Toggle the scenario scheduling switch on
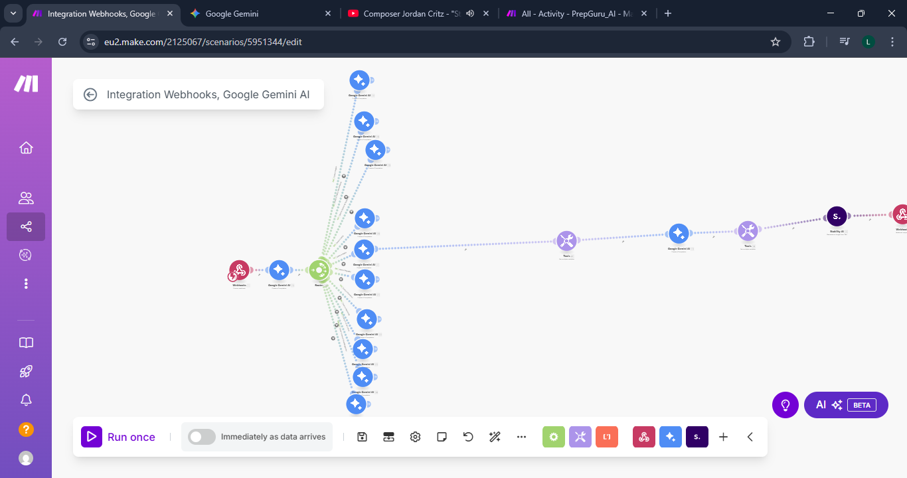Viewport: 907px width, 478px height. pyautogui.click(x=202, y=437)
